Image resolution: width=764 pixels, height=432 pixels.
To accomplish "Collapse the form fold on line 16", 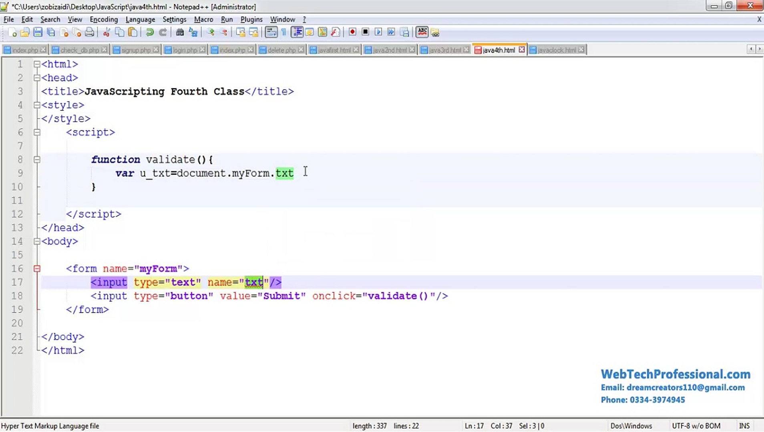I will pos(37,268).
